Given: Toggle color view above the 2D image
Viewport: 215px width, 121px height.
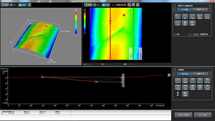Looking at the screenshot, I should tap(97, 5).
